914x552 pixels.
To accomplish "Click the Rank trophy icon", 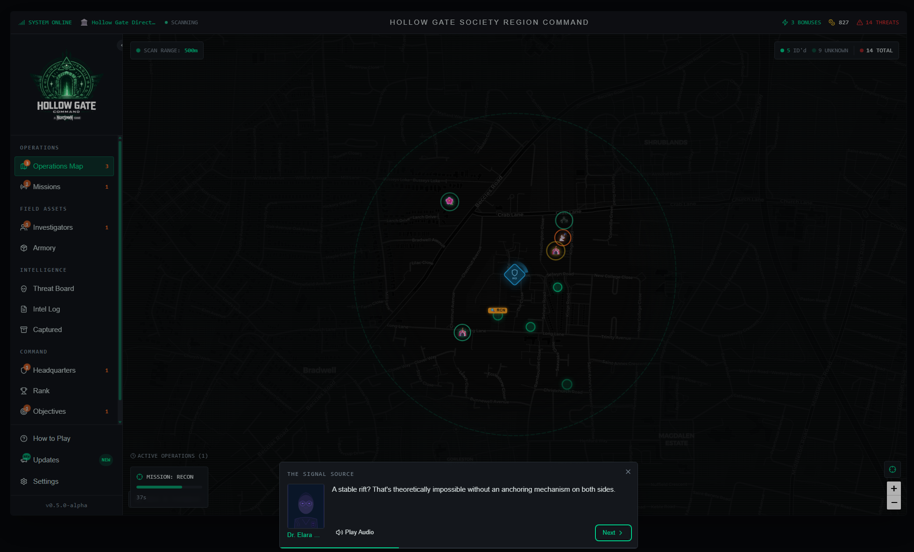I will (x=24, y=391).
